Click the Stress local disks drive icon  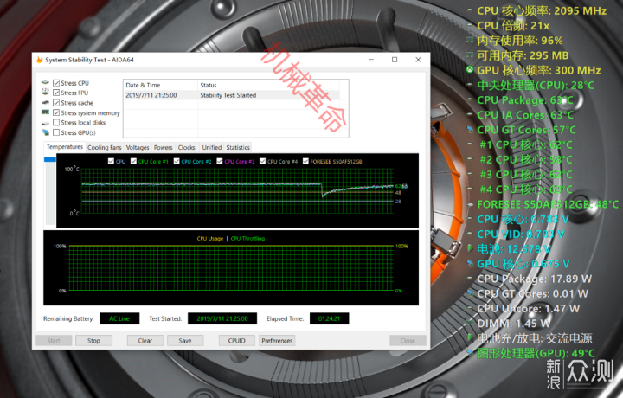(46, 123)
